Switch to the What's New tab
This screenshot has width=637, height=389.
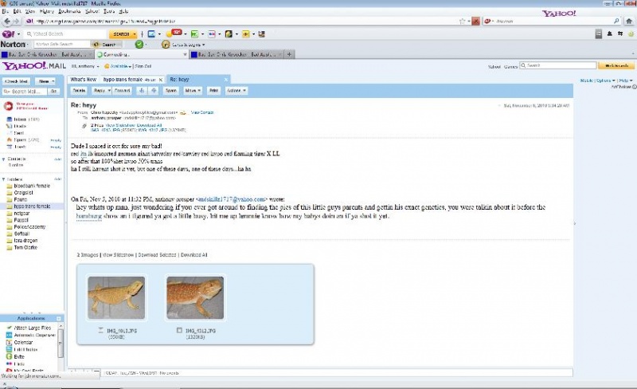coord(84,80)
